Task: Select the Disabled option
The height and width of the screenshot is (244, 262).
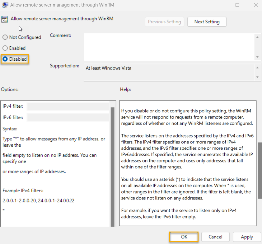Action: pyautogui.click(x=5, y=59)
